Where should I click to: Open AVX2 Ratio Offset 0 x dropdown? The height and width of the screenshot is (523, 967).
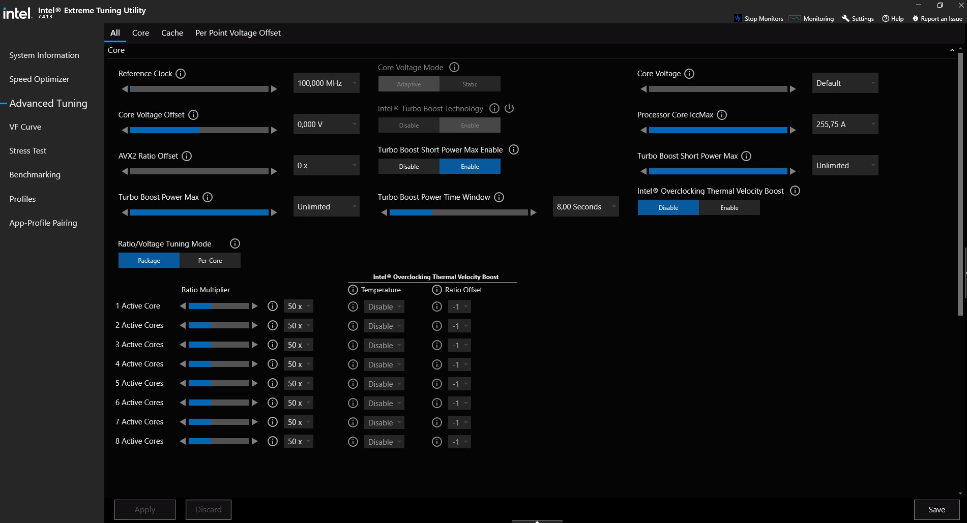(x=327, y=166)
